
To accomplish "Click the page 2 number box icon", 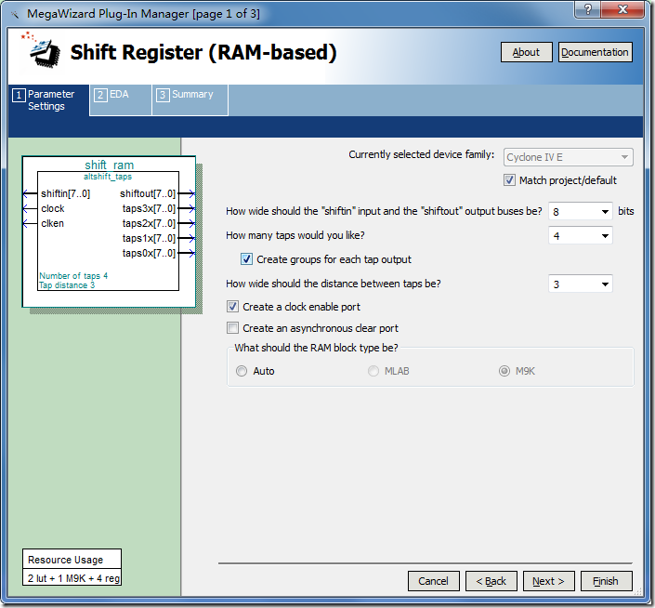I will click(x=100, y=95).
